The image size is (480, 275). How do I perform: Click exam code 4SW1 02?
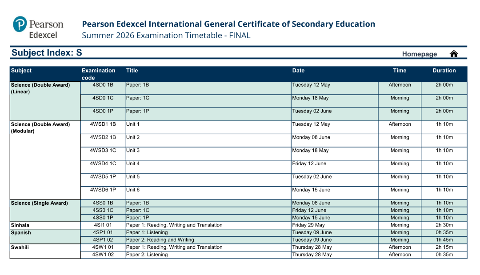pyautogui.click(x=103, y=255)
